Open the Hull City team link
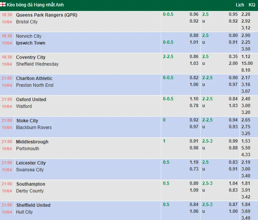Screen dimensions: 258x220 pyautogui.click(x=25, y=212)
